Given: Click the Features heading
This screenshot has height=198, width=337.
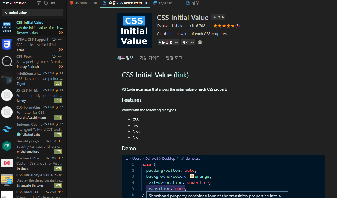Looking at the screenshot, I should (132, 100).
